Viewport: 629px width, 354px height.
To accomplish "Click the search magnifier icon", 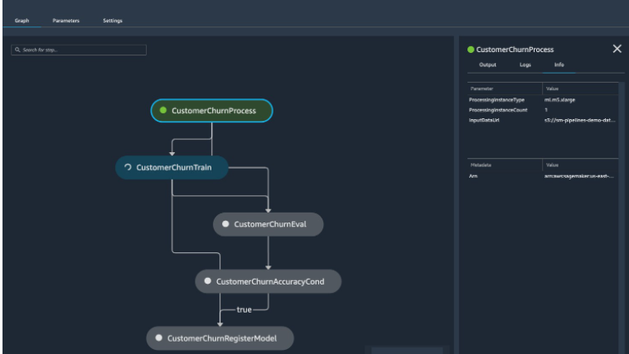I will [x=16, y=50].
